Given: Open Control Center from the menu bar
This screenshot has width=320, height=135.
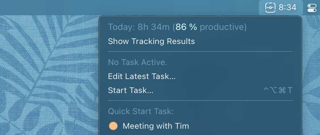Looking at the screenshot, I should 311,8.
